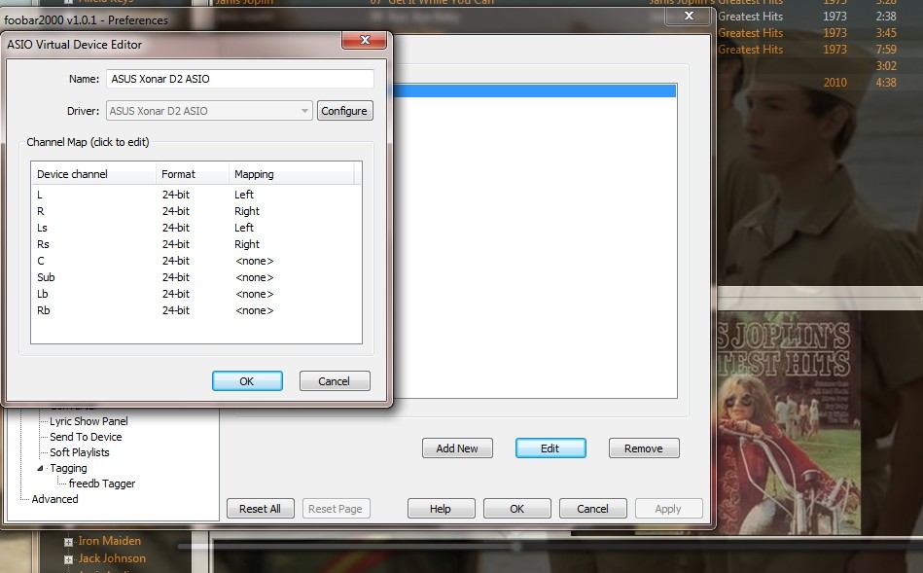Edit the <none> mapping for Lb channel
This screenshot has width=923, height=573.
coord(254,294)
